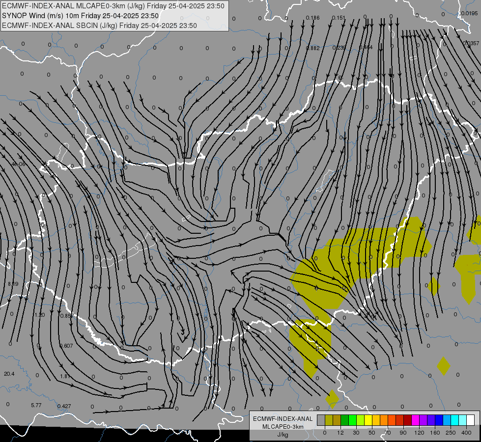
Task: Click the grid value '0.151' on the map
Action: tap(339, 18)
